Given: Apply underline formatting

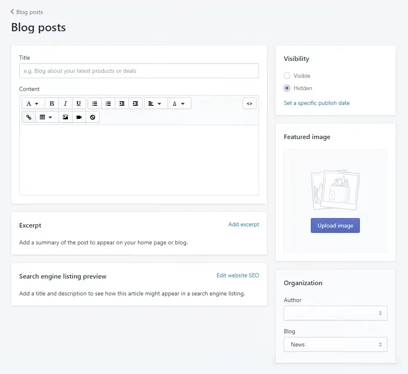Looking at the screenshot, I should 79,103.
